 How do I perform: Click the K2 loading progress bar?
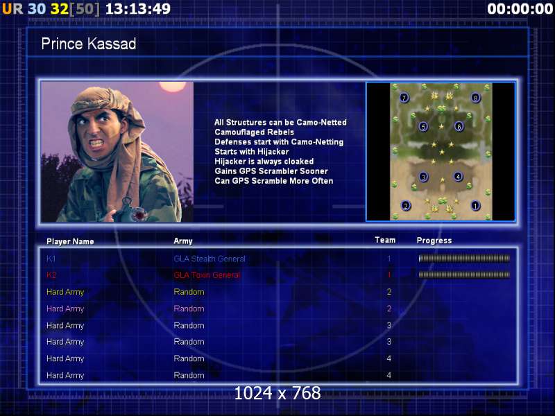coord(464,275)
